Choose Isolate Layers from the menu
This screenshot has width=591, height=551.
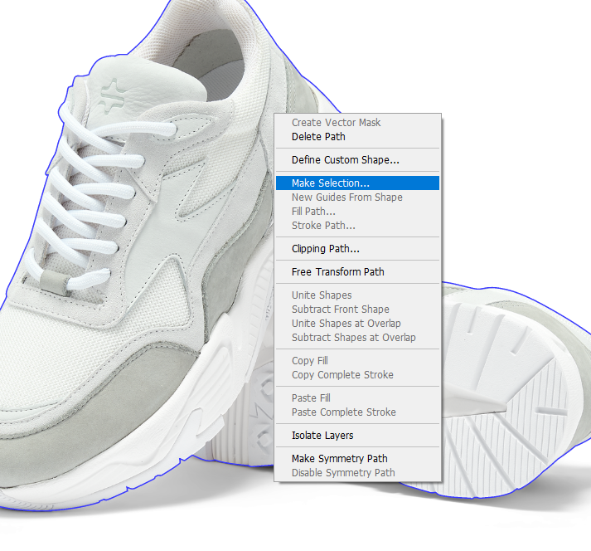click(x=322, y=436)
